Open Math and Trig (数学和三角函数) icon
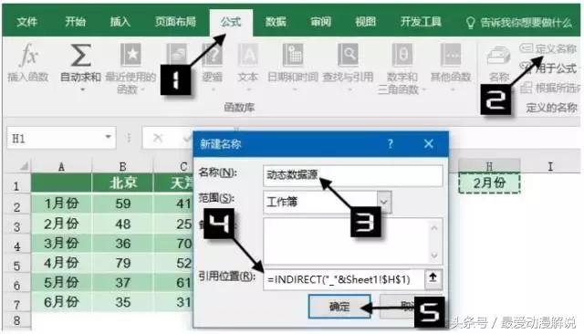Screen dimensions: 584x334 402,55
